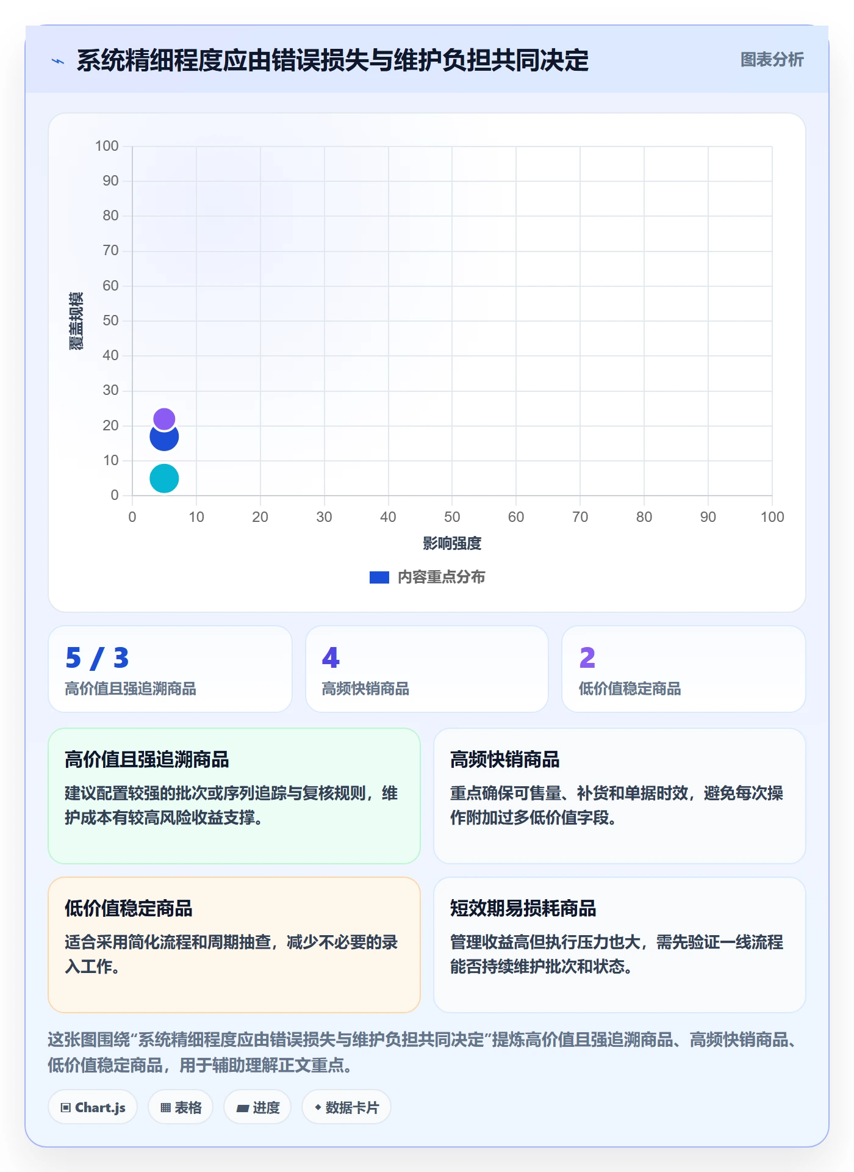Click the diamond icon in the 数据卡片 tag
This screenshot has width=854, height=1172.
[318, 1107]
